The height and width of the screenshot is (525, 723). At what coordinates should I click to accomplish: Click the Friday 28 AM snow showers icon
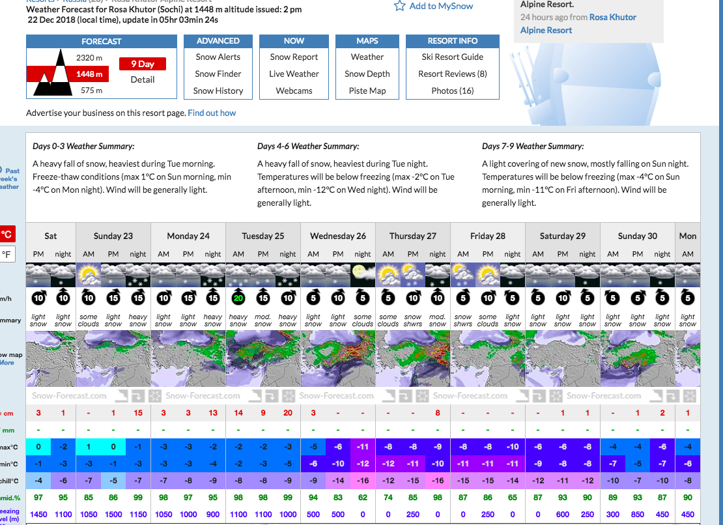click(x=463, y=275)
